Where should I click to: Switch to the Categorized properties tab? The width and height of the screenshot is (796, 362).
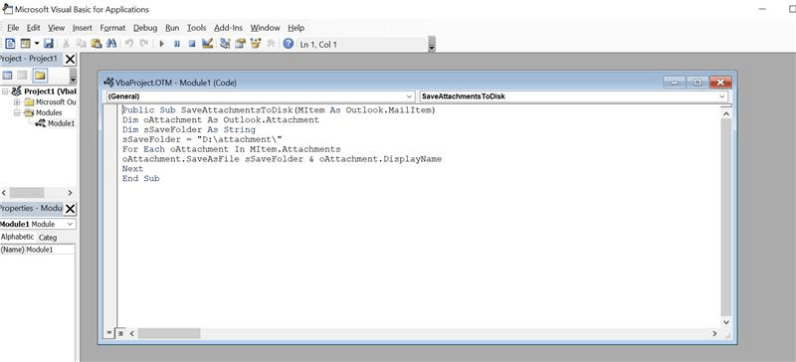pos(48,238)
